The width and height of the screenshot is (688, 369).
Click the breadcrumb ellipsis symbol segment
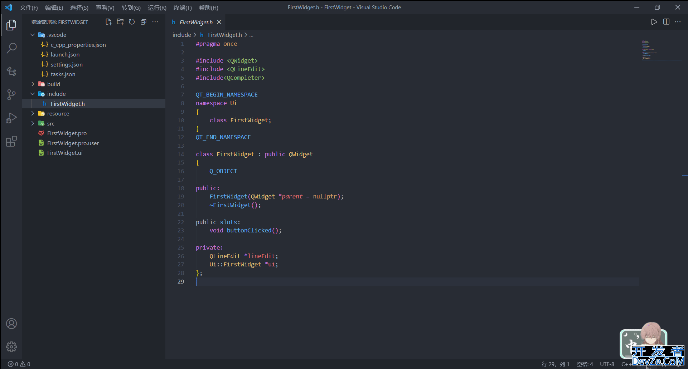tap(251, 35)
